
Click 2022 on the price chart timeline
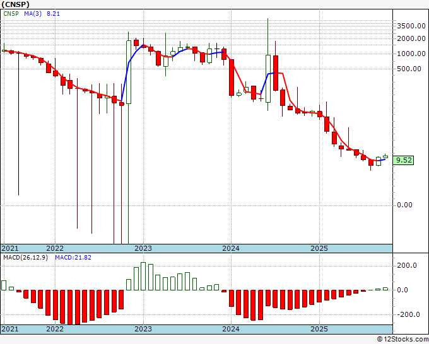(x=55, y=248)
